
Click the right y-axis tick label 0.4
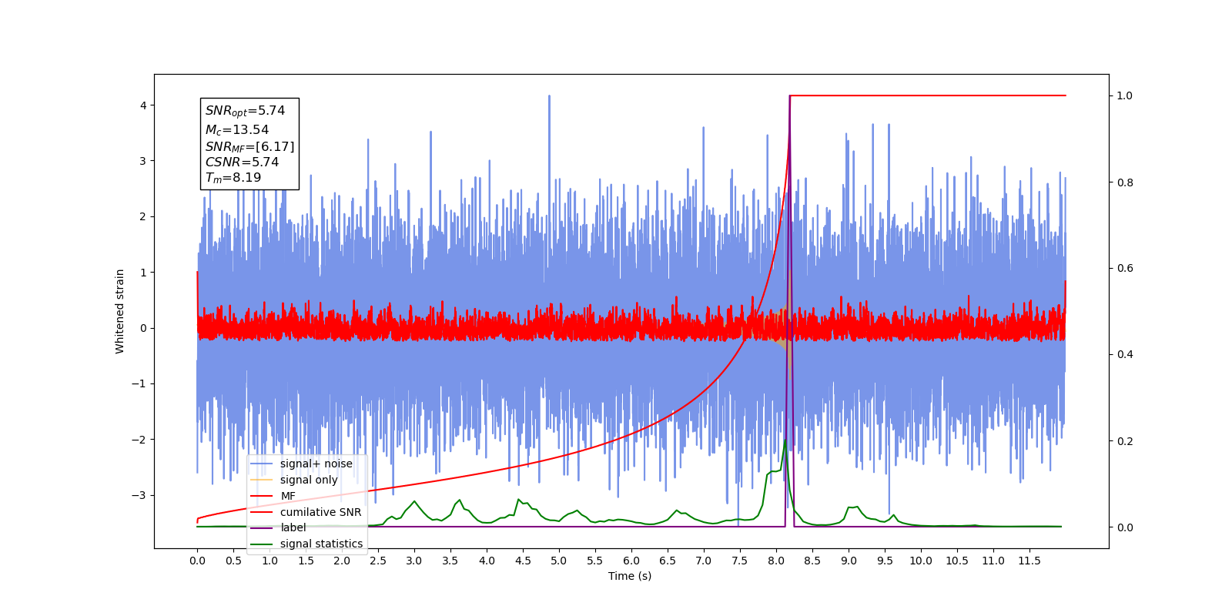click(x=1125, y=355)
